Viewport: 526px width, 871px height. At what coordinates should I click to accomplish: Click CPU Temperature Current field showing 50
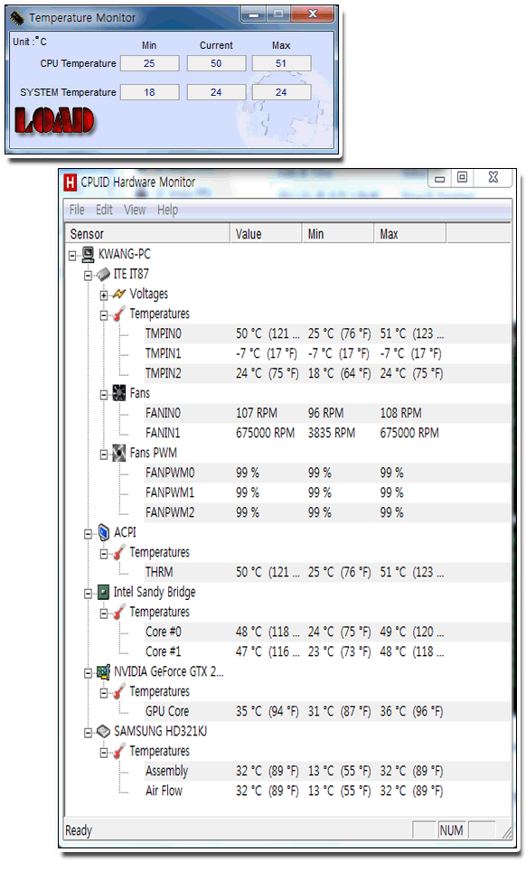[x=216, y=63]
